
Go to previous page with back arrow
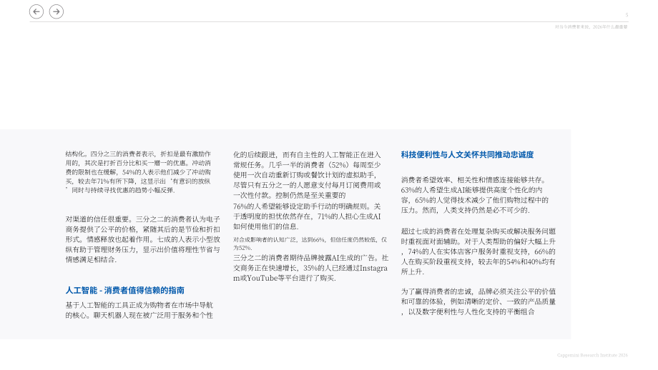(x=36, y=11)
